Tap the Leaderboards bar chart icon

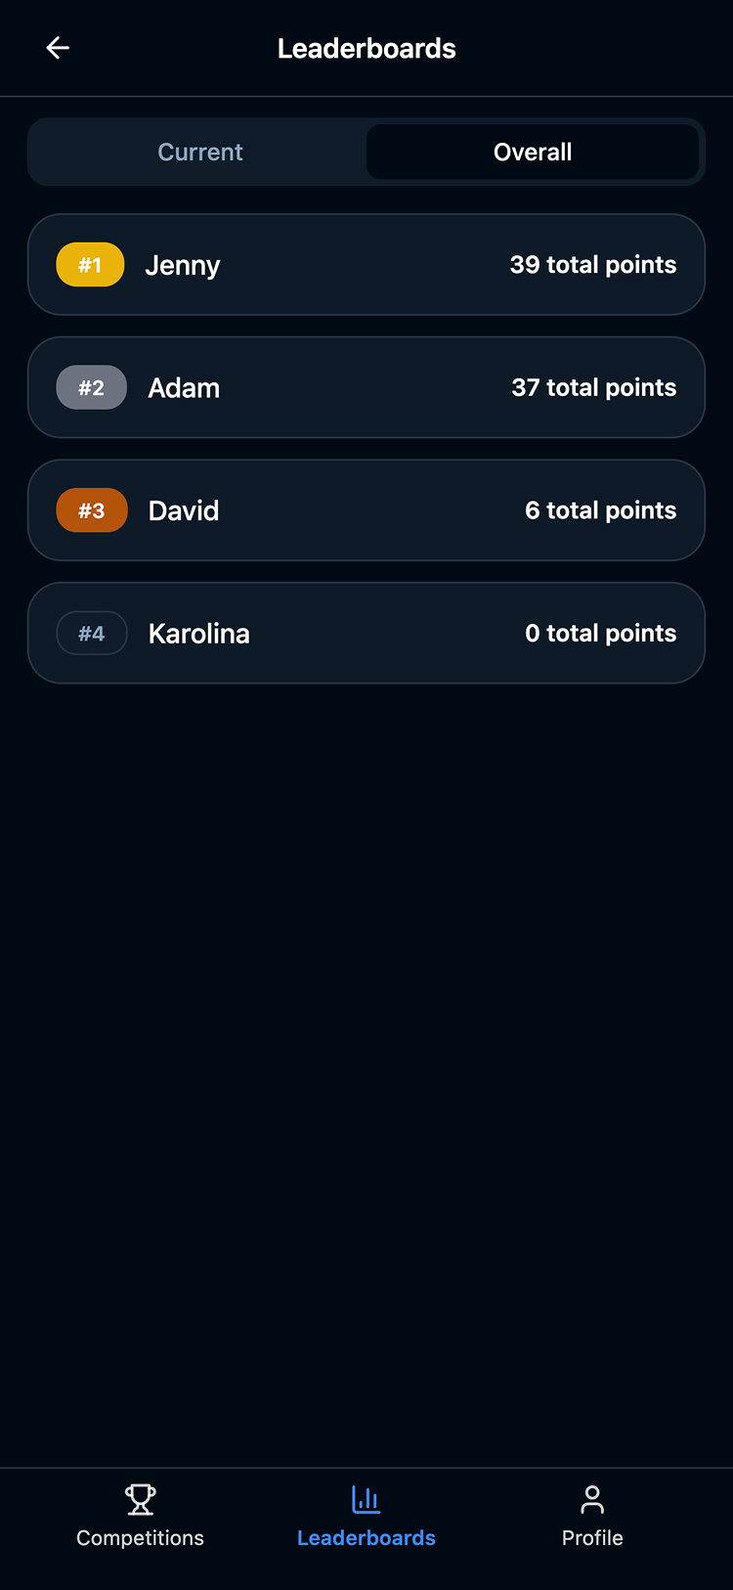click(x=366, y=1498)
